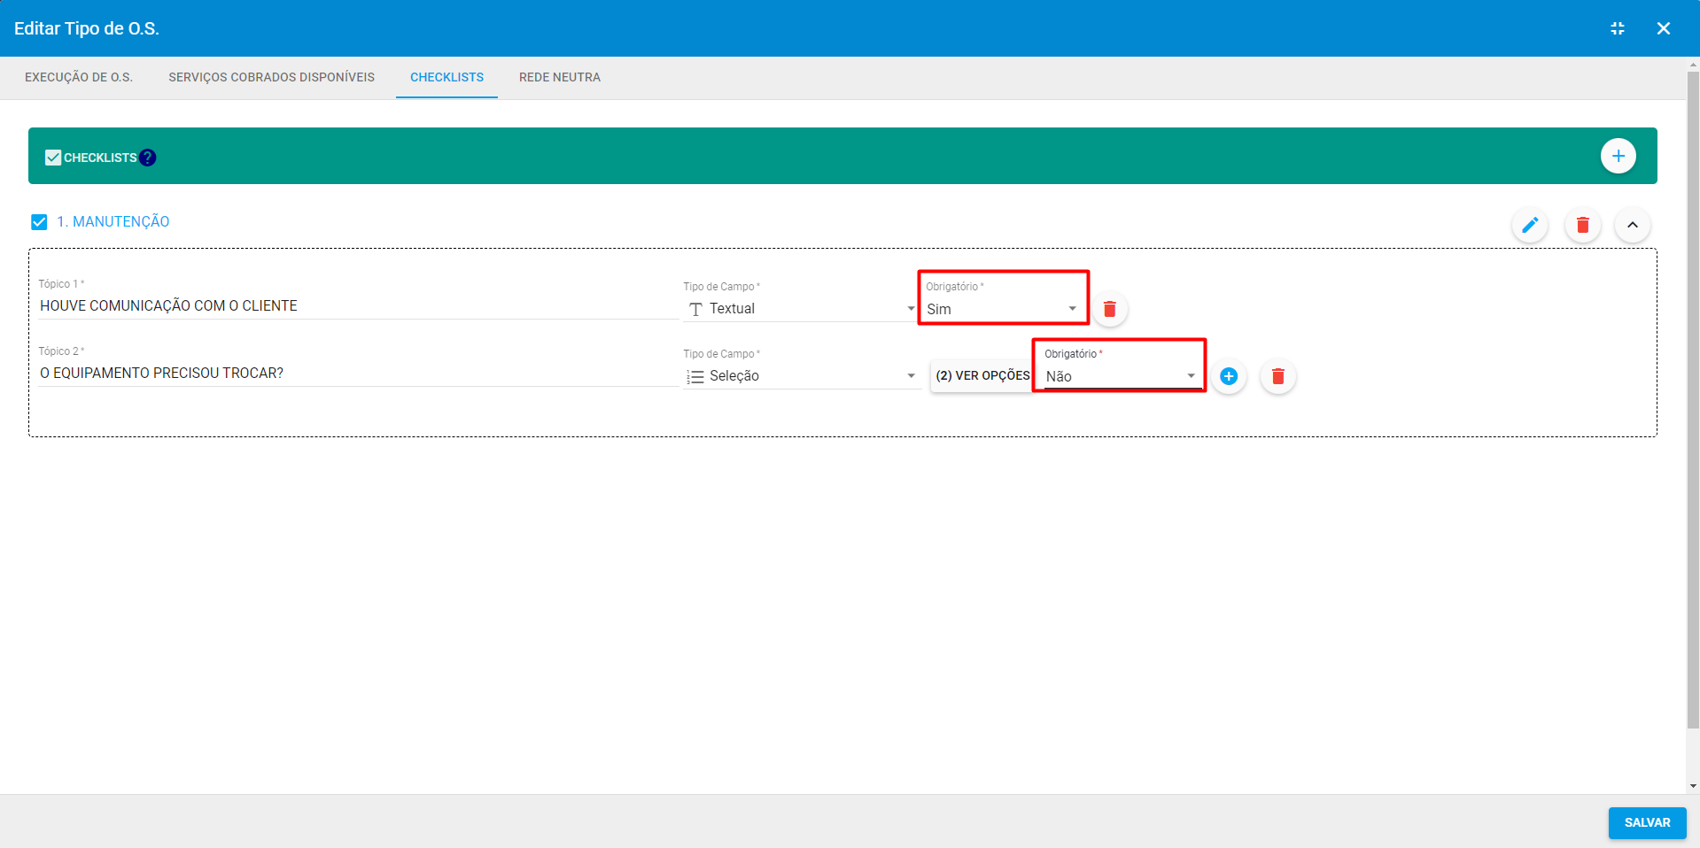Open the Rede Neutra tab

(559, 78)
